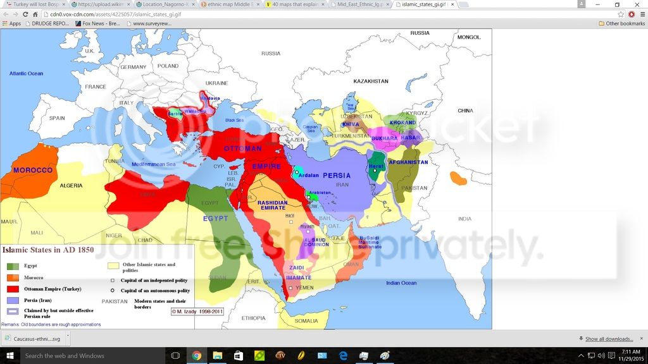Screen dimensions: 648x364
Task: Open the printer-like taskbar app
Action: (364, 355)
